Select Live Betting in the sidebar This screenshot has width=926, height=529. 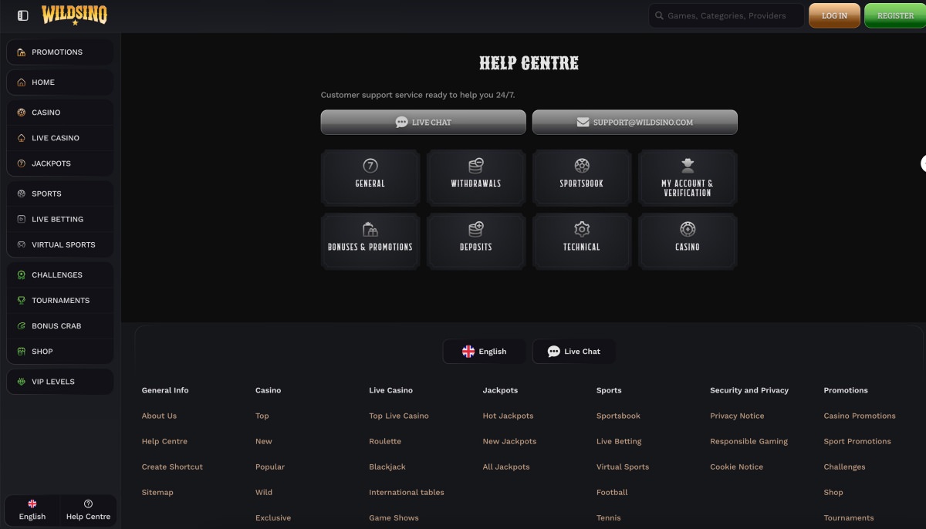point(60,219)
